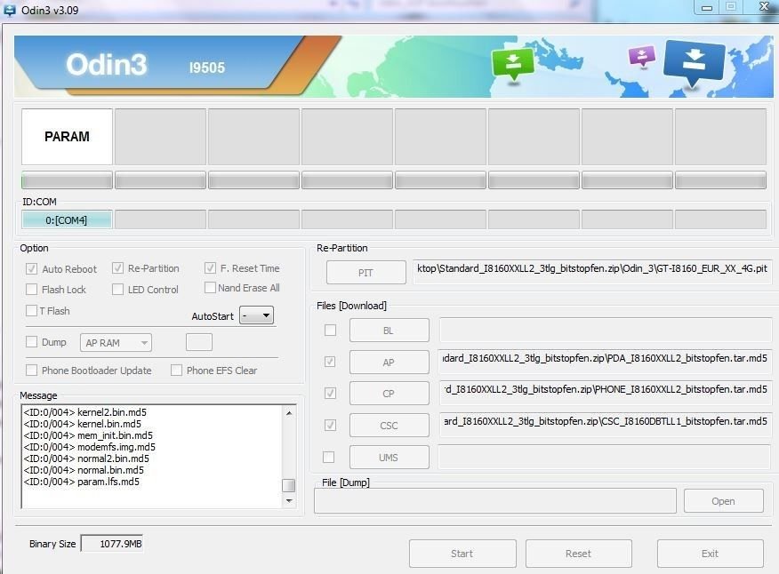Click the CSC file path field

pyautogui.click(x=605, y=424)
